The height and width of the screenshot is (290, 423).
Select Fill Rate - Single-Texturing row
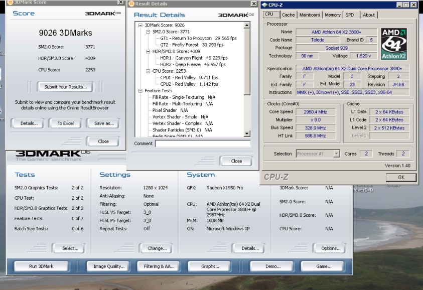click(184, 97)
